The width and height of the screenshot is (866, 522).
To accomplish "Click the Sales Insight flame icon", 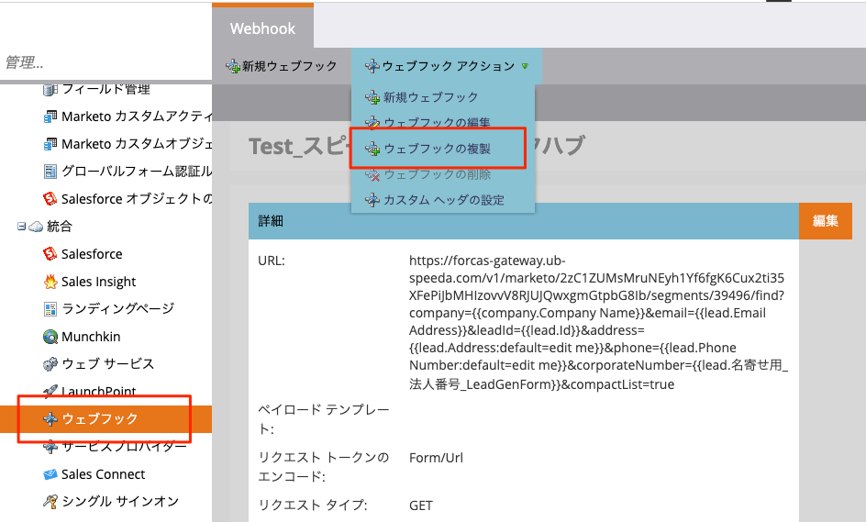I will tap(51, 282).
